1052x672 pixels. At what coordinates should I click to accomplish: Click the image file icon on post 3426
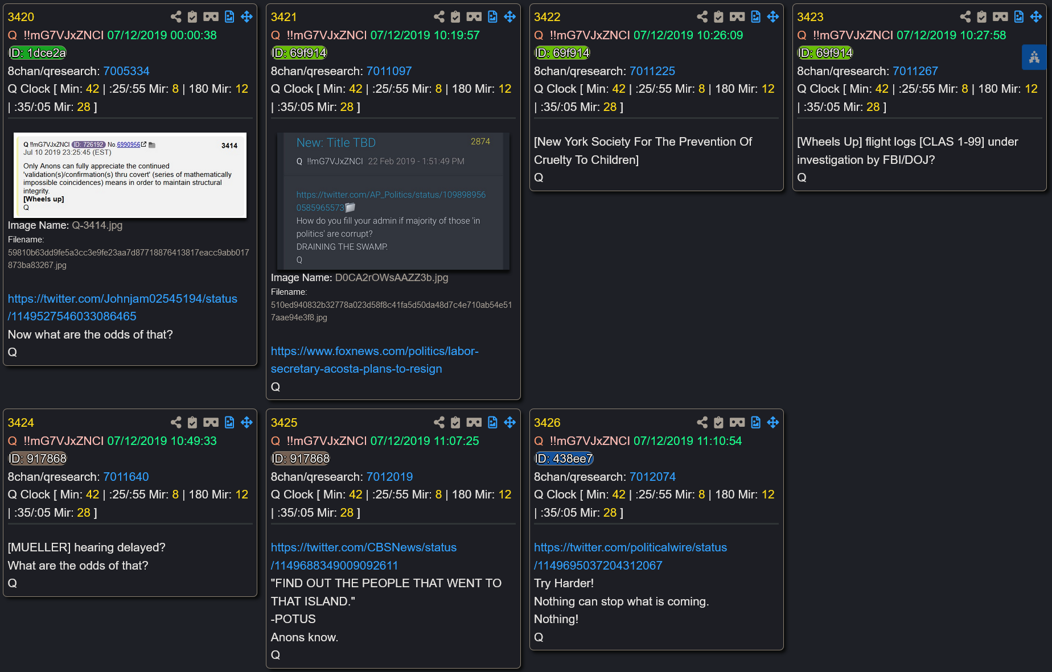pos(755,422)
